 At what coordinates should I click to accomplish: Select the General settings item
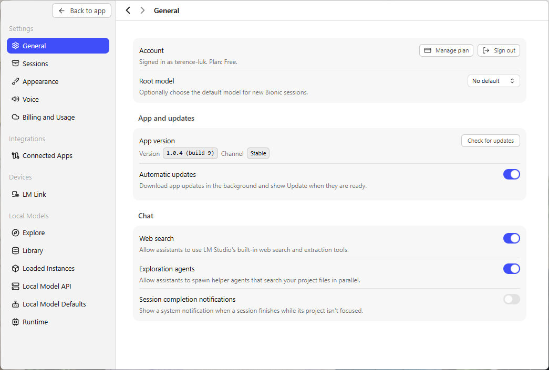(x=58, y=46)
